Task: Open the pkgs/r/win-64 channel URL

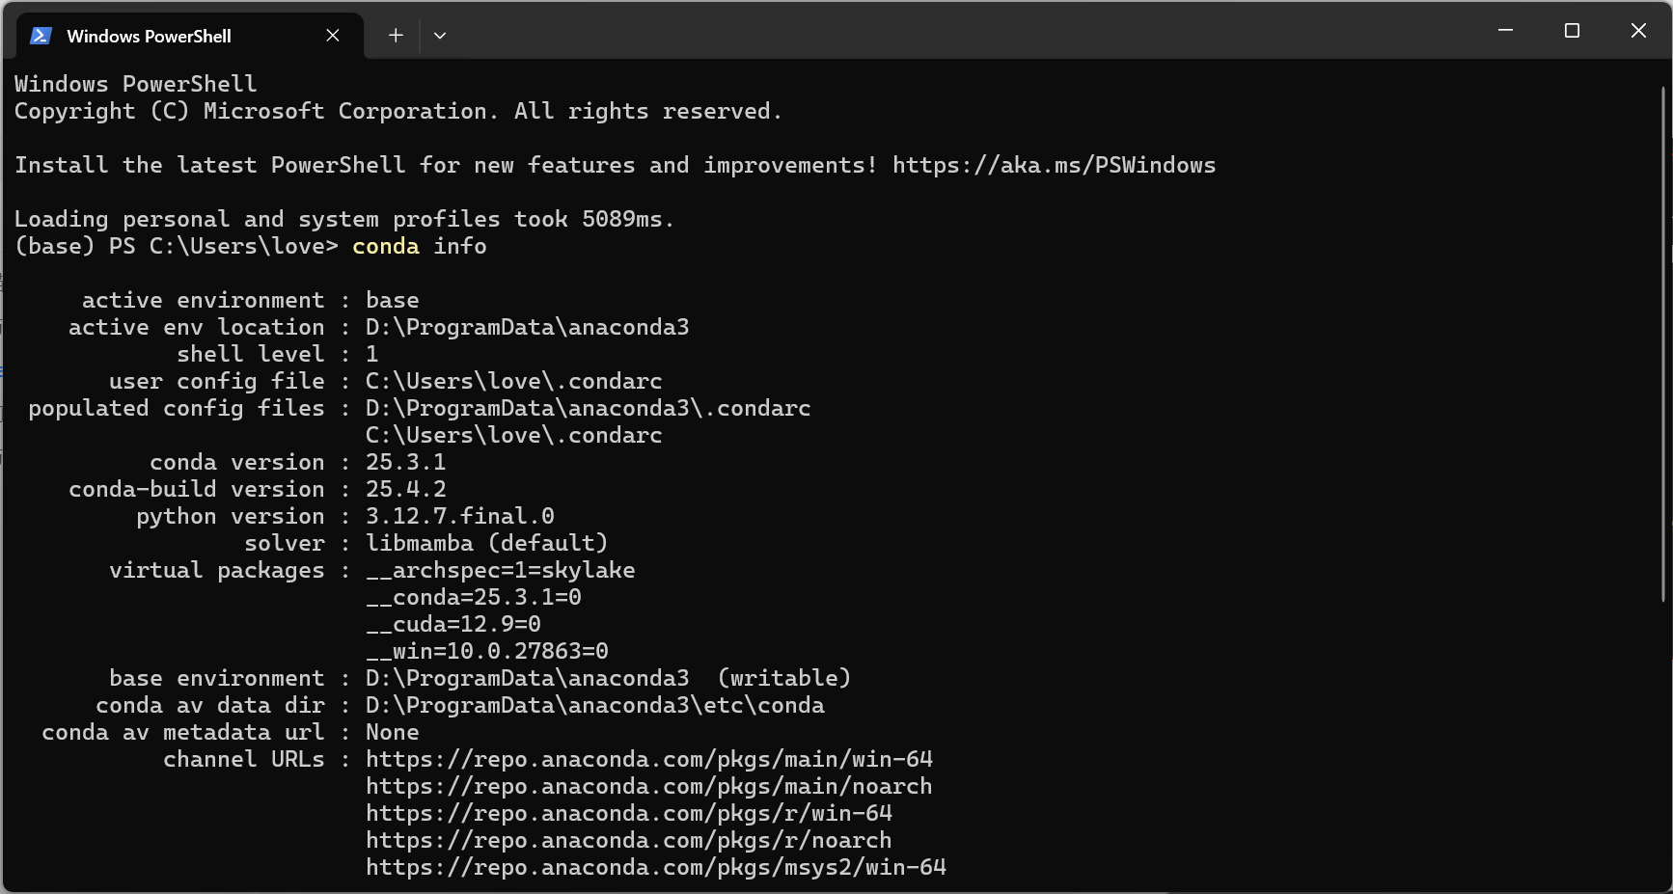Action: pos(628,813)
